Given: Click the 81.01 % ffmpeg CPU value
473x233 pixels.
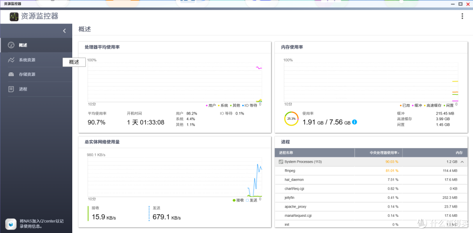Looking at the screenshot, I should pos(392,170).
